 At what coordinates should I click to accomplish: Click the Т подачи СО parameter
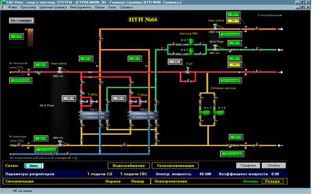point(100,174)
